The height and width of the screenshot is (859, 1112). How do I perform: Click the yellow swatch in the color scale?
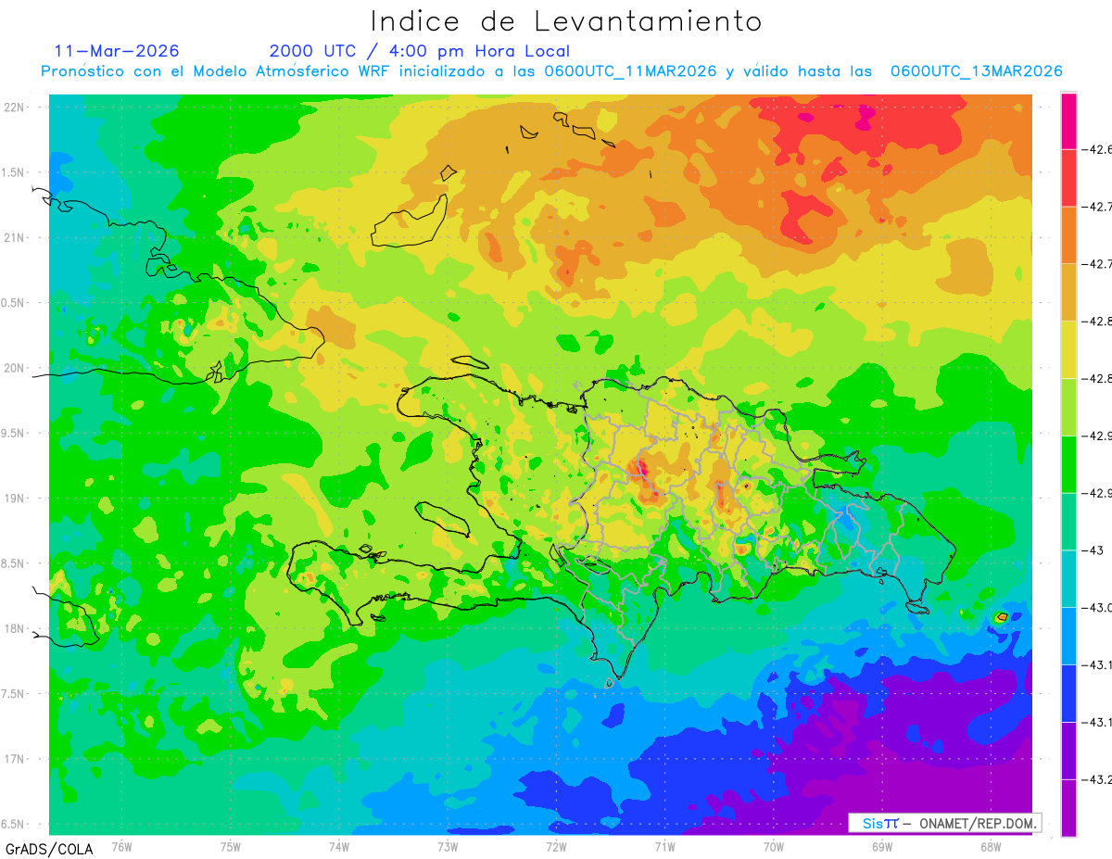click(1068, 349)
